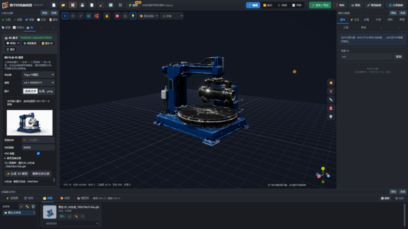Click the scissors section-cut icon in viewport

[x=331, y=91]
